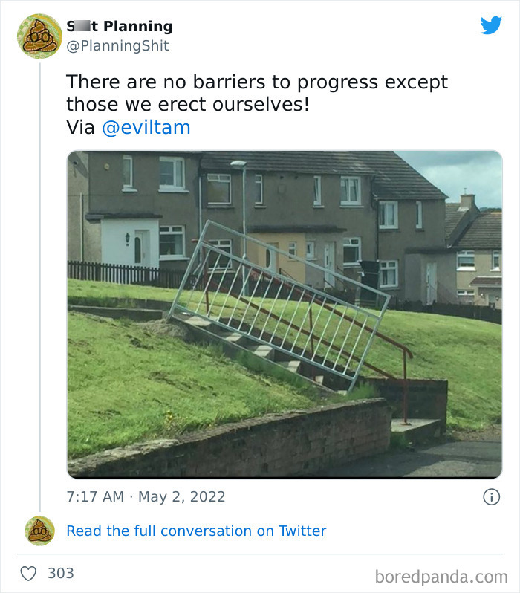Click the boredpanda.com watermark
520x593 pixels.
(441, 577)
